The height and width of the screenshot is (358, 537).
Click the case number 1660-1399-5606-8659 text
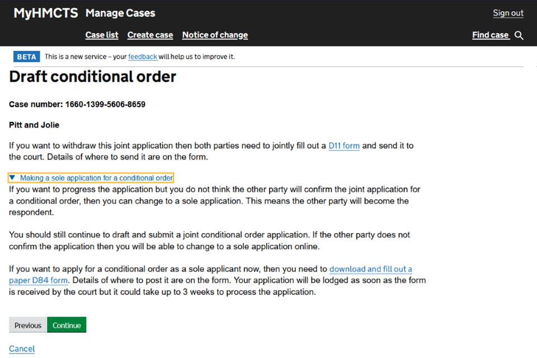click(105, 105)
